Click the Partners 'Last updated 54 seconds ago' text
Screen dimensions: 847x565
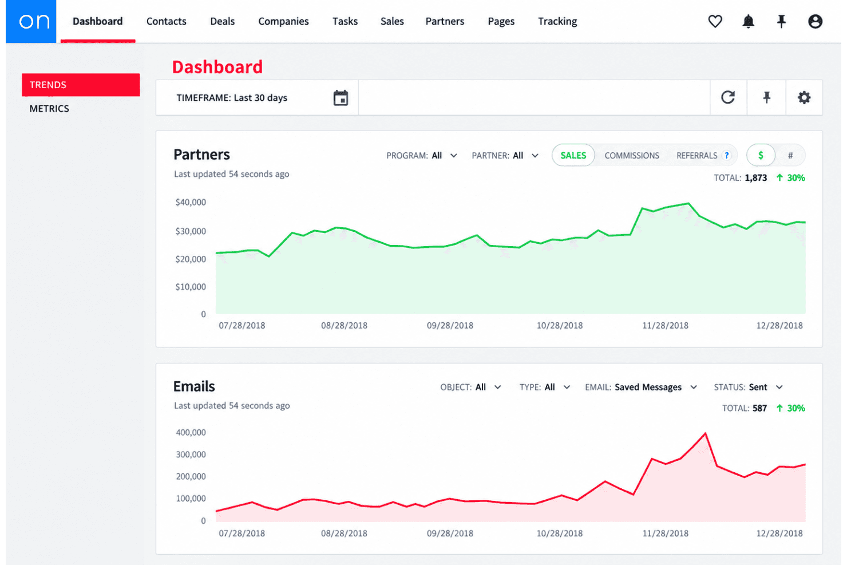(x=232, y=174)
